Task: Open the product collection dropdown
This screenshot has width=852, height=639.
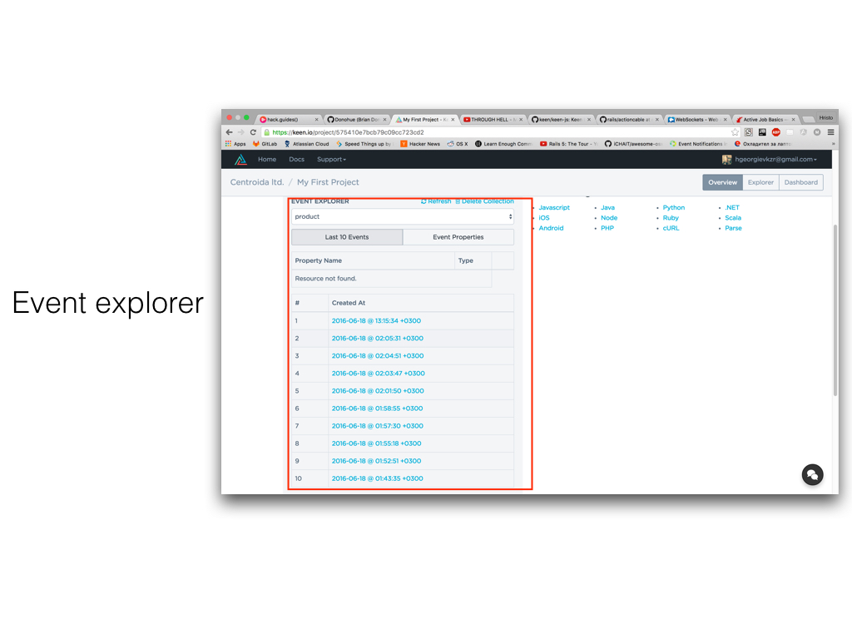Action: pos(403,216)
